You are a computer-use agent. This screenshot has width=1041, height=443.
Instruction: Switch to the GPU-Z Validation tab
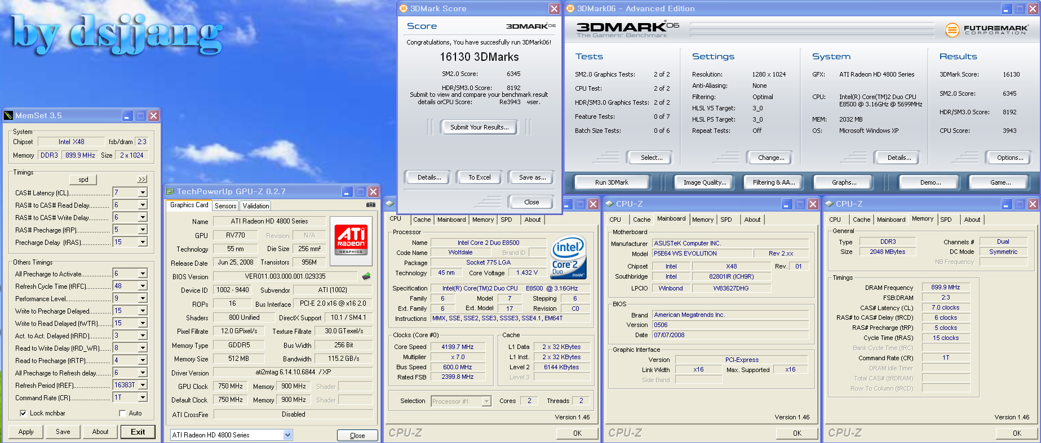click(x=256, y=206)
